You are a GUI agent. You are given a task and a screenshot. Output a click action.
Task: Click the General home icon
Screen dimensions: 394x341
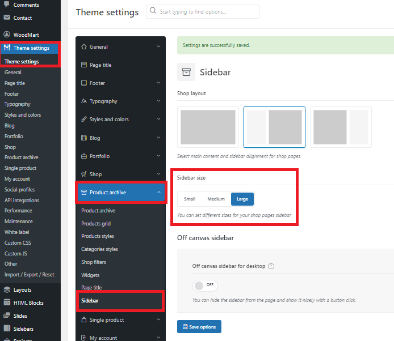[x=84, y=46]
